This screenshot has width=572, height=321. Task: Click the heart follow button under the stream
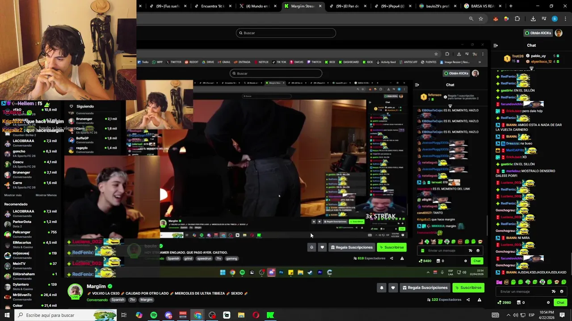393,288
